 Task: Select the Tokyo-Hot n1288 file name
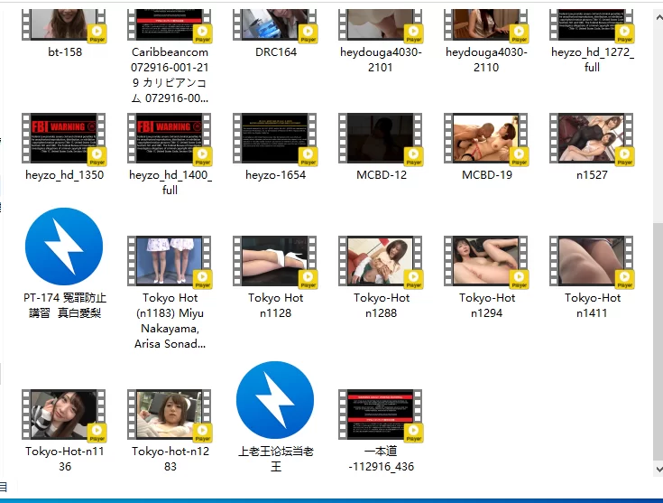[x=381, y=305]
